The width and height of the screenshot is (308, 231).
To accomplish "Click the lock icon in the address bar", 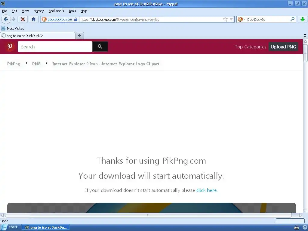I will coord(76,19).
